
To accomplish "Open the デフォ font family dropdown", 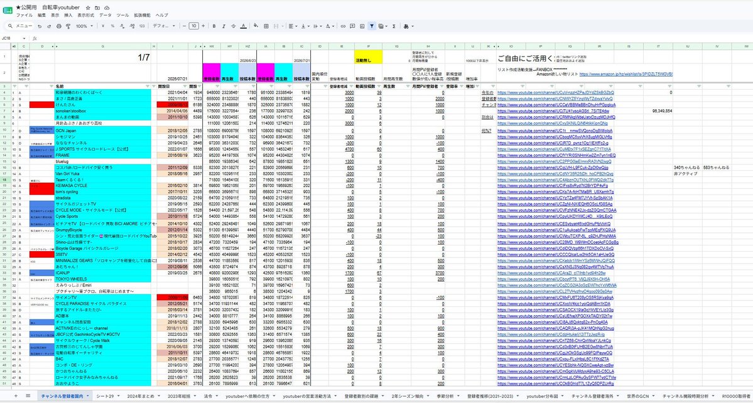I will [164, 26].
